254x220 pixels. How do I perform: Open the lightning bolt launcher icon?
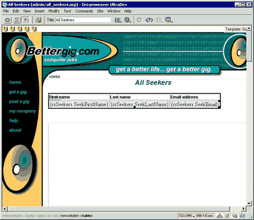coord(227,216)
